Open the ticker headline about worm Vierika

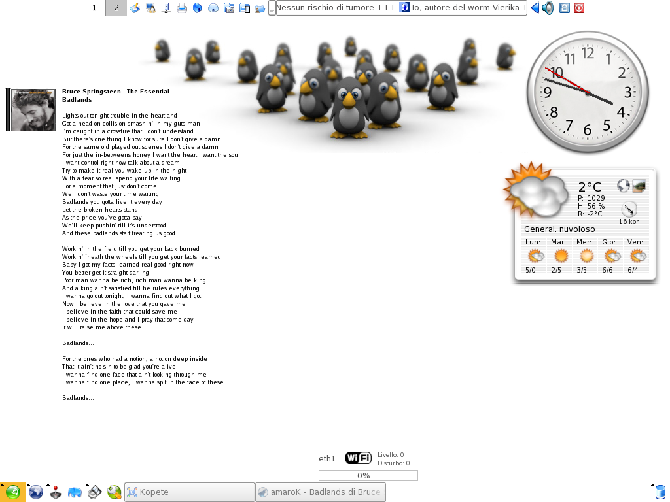[466, 8]
